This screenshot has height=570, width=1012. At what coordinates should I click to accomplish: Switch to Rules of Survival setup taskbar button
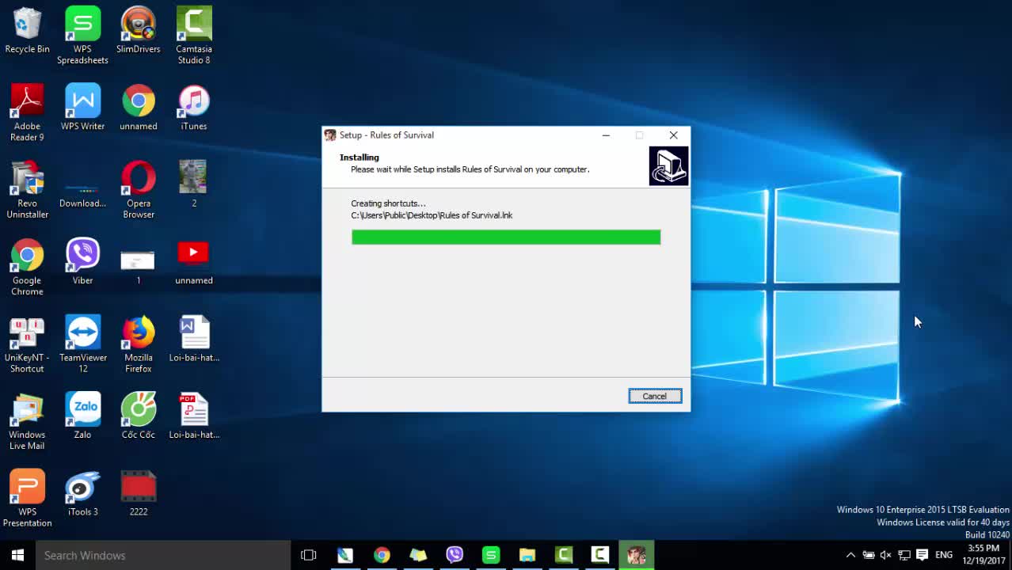pos(637,555)
